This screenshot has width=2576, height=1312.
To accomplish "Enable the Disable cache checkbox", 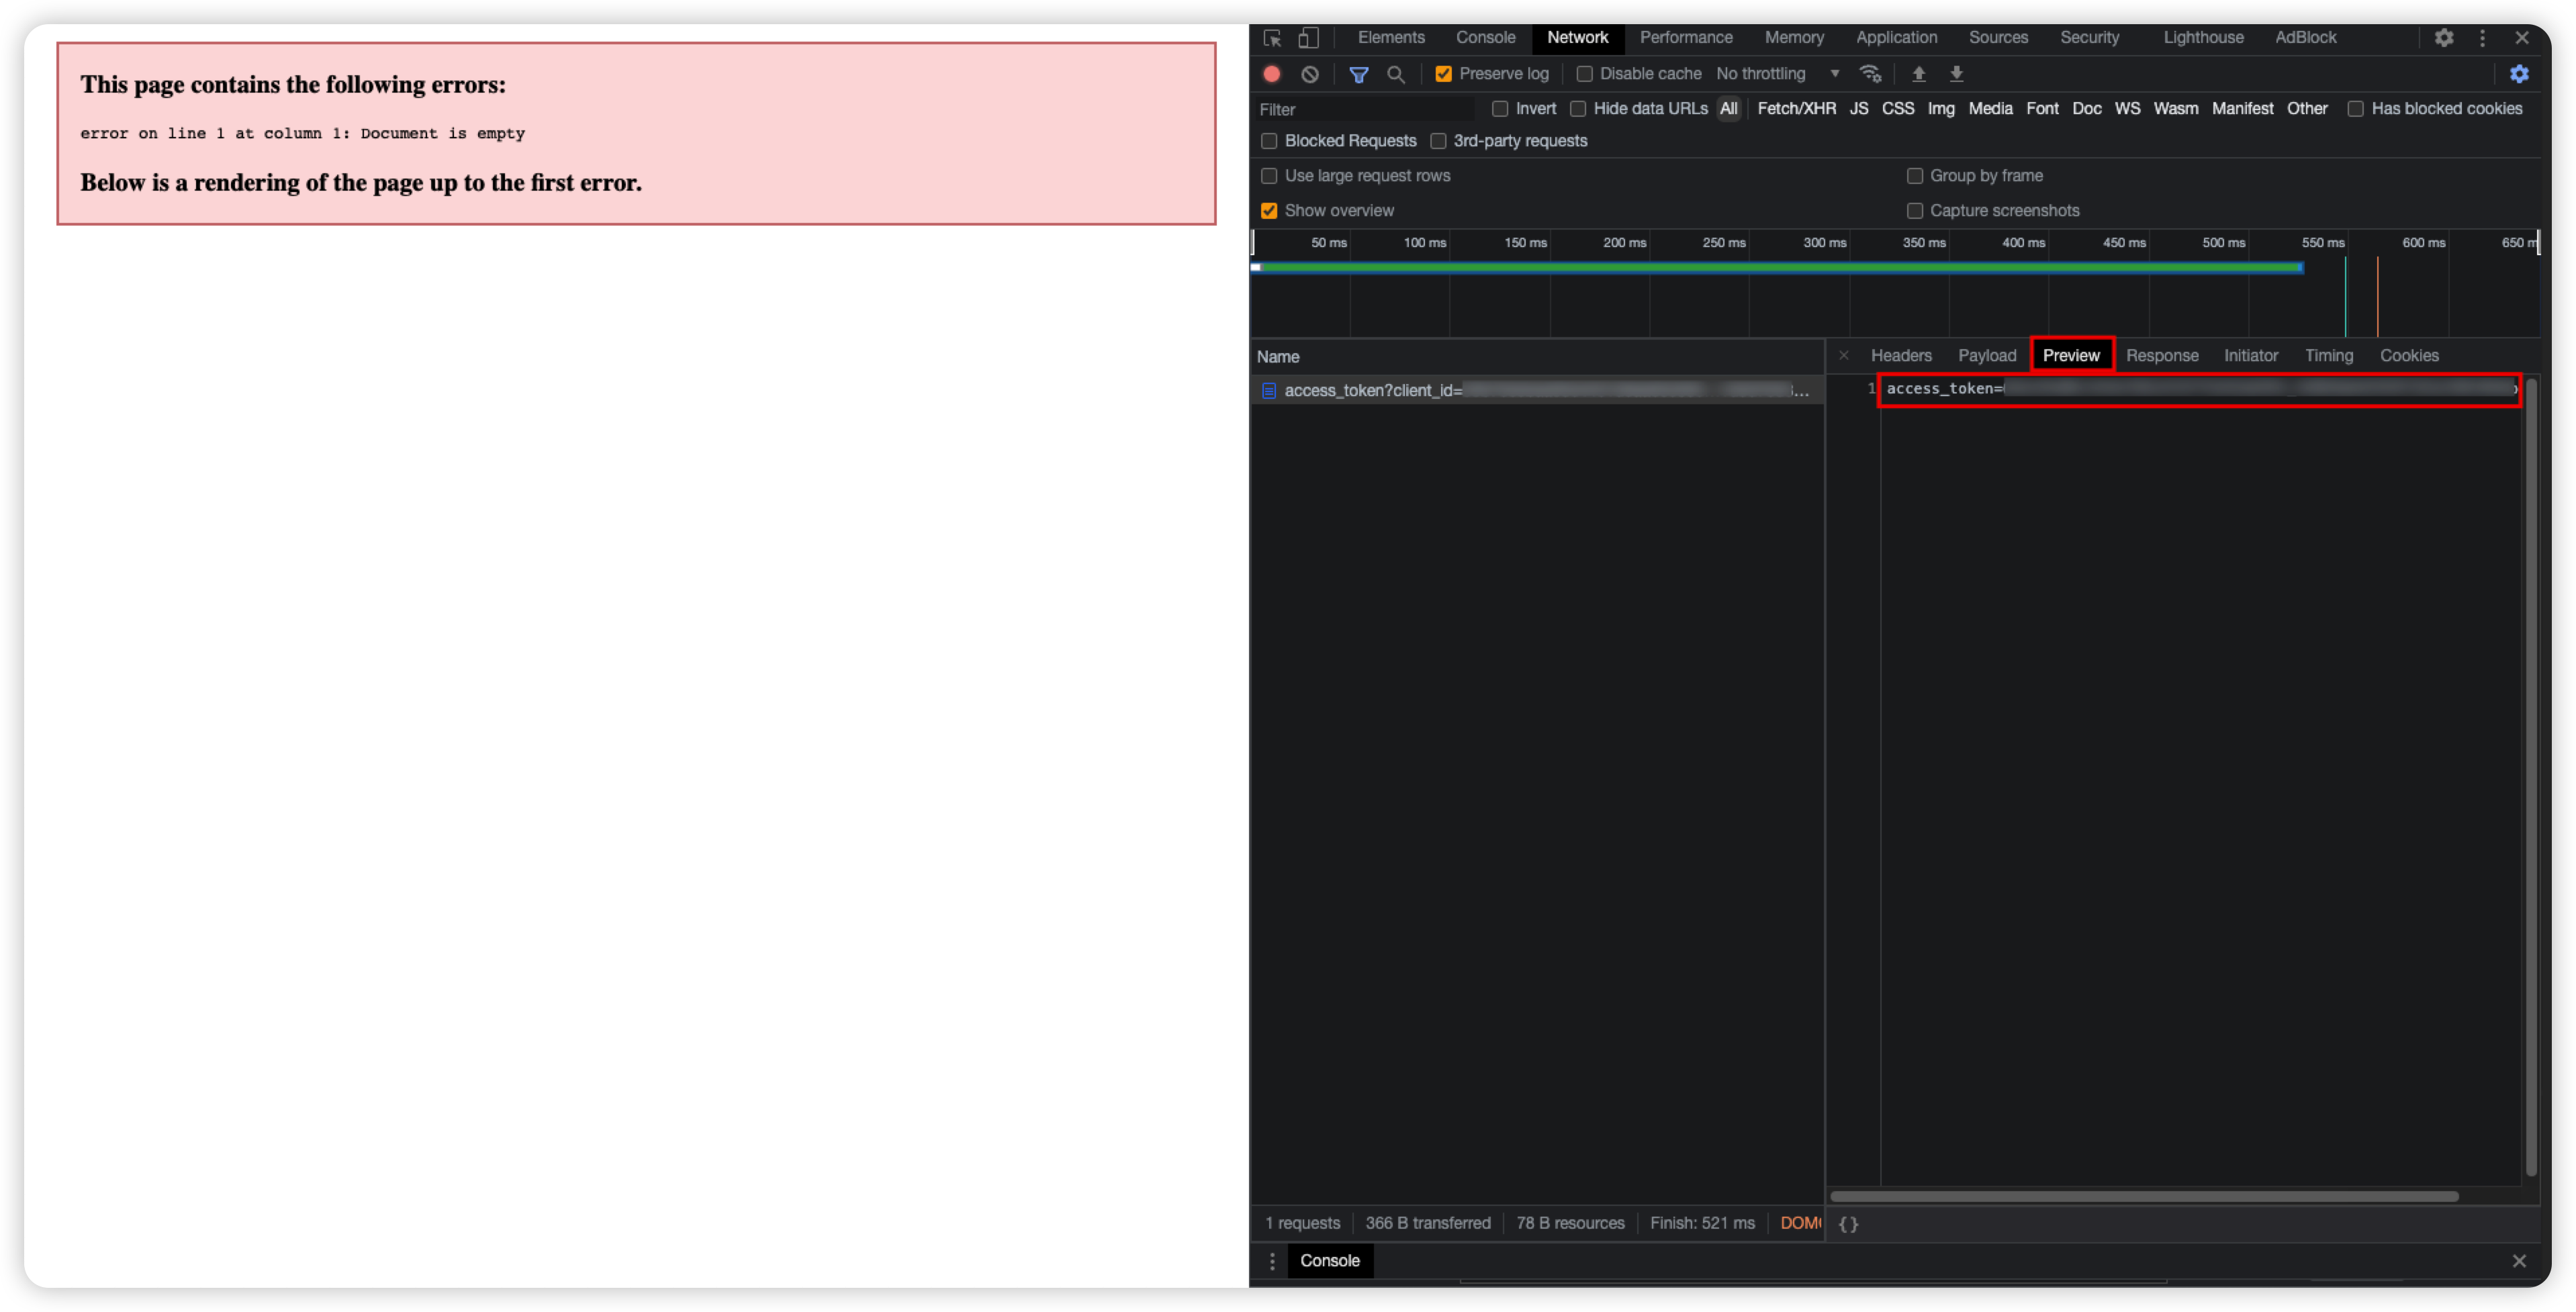I will click(1584, 74).
